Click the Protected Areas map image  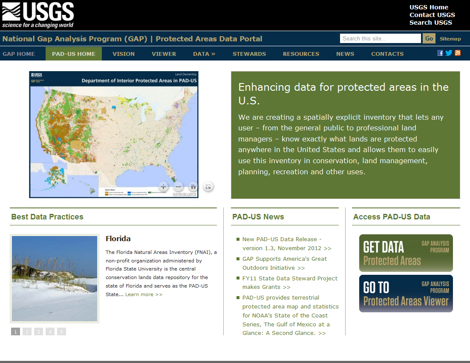[x=114, y=135]
